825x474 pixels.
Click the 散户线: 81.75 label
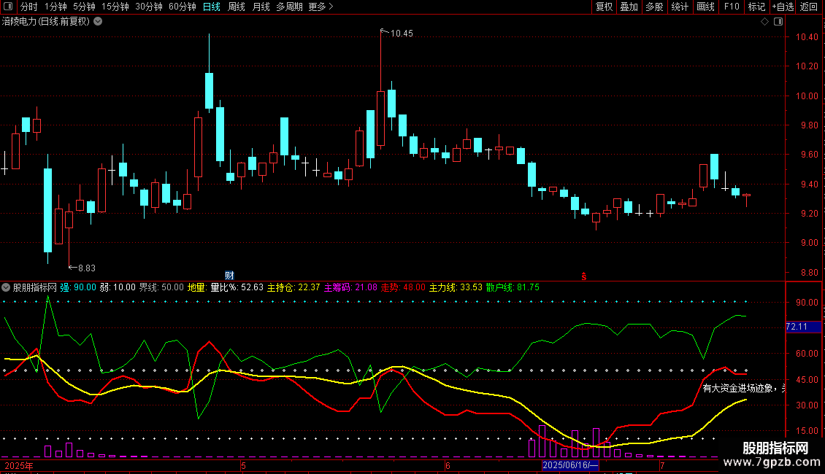(513, 287)
